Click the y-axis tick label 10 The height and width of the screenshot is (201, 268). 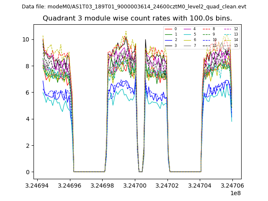tap(26, 39)
